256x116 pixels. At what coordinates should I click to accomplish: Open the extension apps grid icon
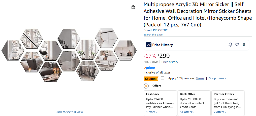tap(244, 45)
